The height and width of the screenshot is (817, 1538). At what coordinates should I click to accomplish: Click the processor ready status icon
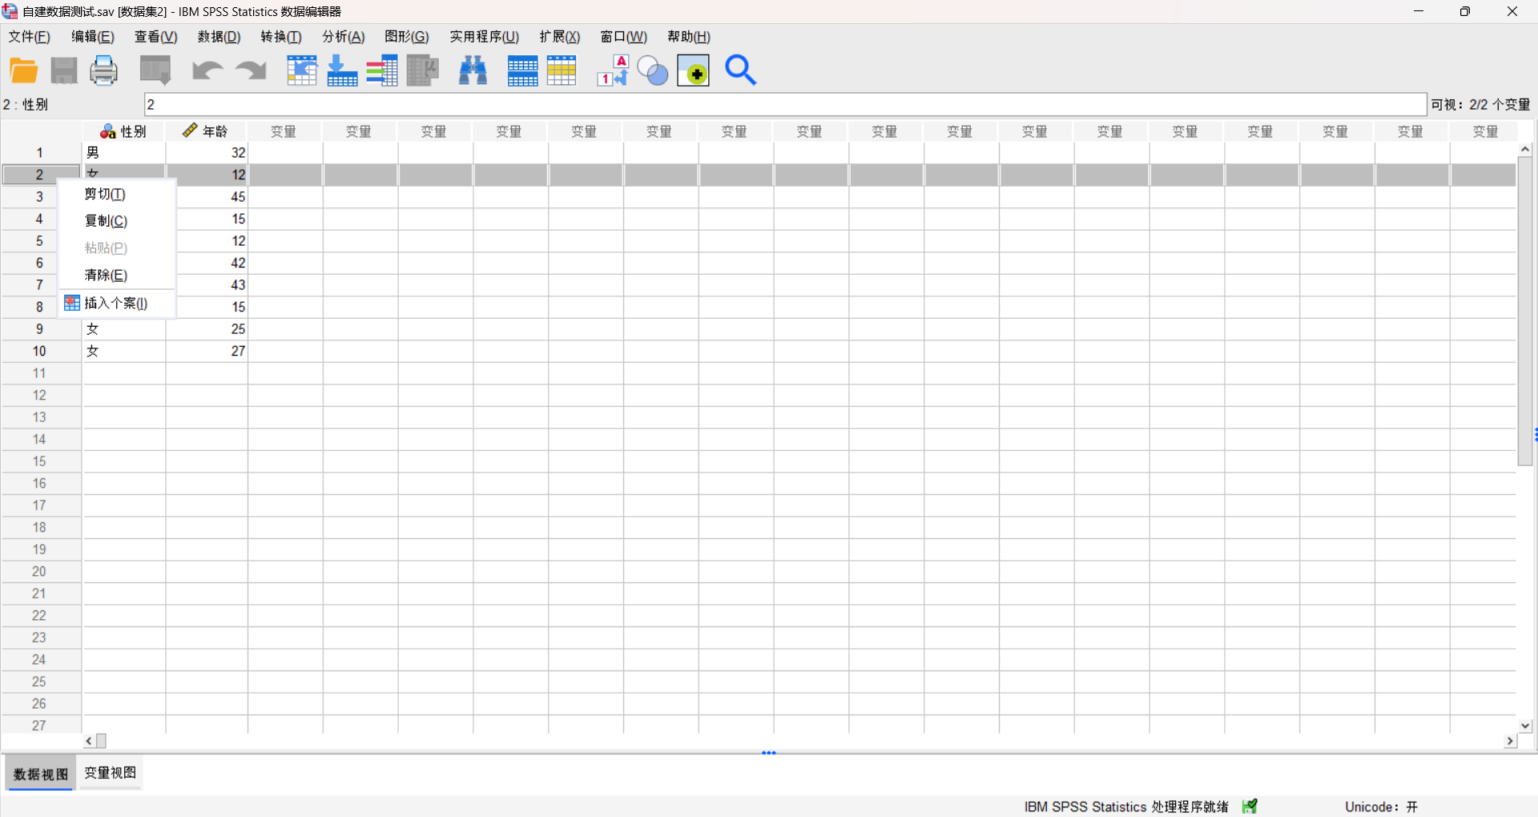tap(1250, 807)
